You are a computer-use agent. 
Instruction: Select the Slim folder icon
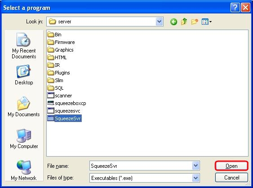(x=51, y=80)
